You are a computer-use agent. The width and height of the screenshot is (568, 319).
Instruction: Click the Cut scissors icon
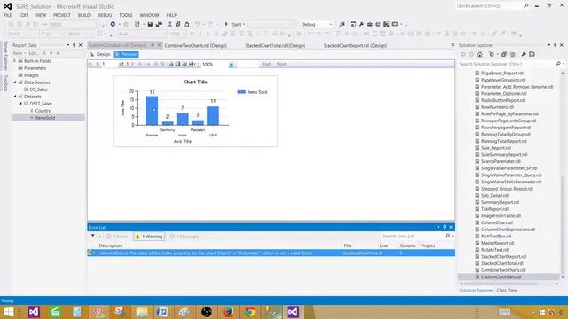point(170,24)
